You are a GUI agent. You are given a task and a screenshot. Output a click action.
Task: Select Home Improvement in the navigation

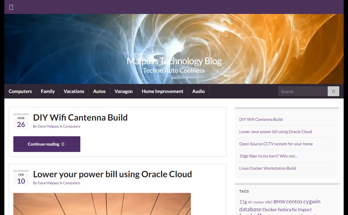click(x=162, y=91)
